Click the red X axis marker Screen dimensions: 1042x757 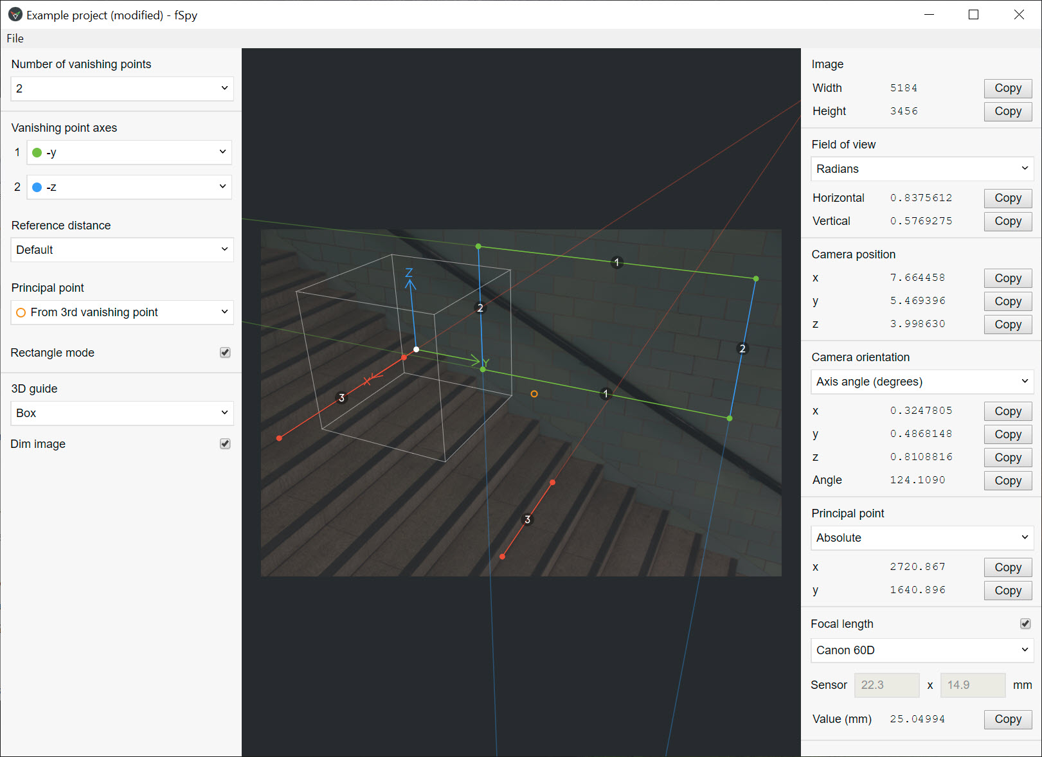pos(367,381)
